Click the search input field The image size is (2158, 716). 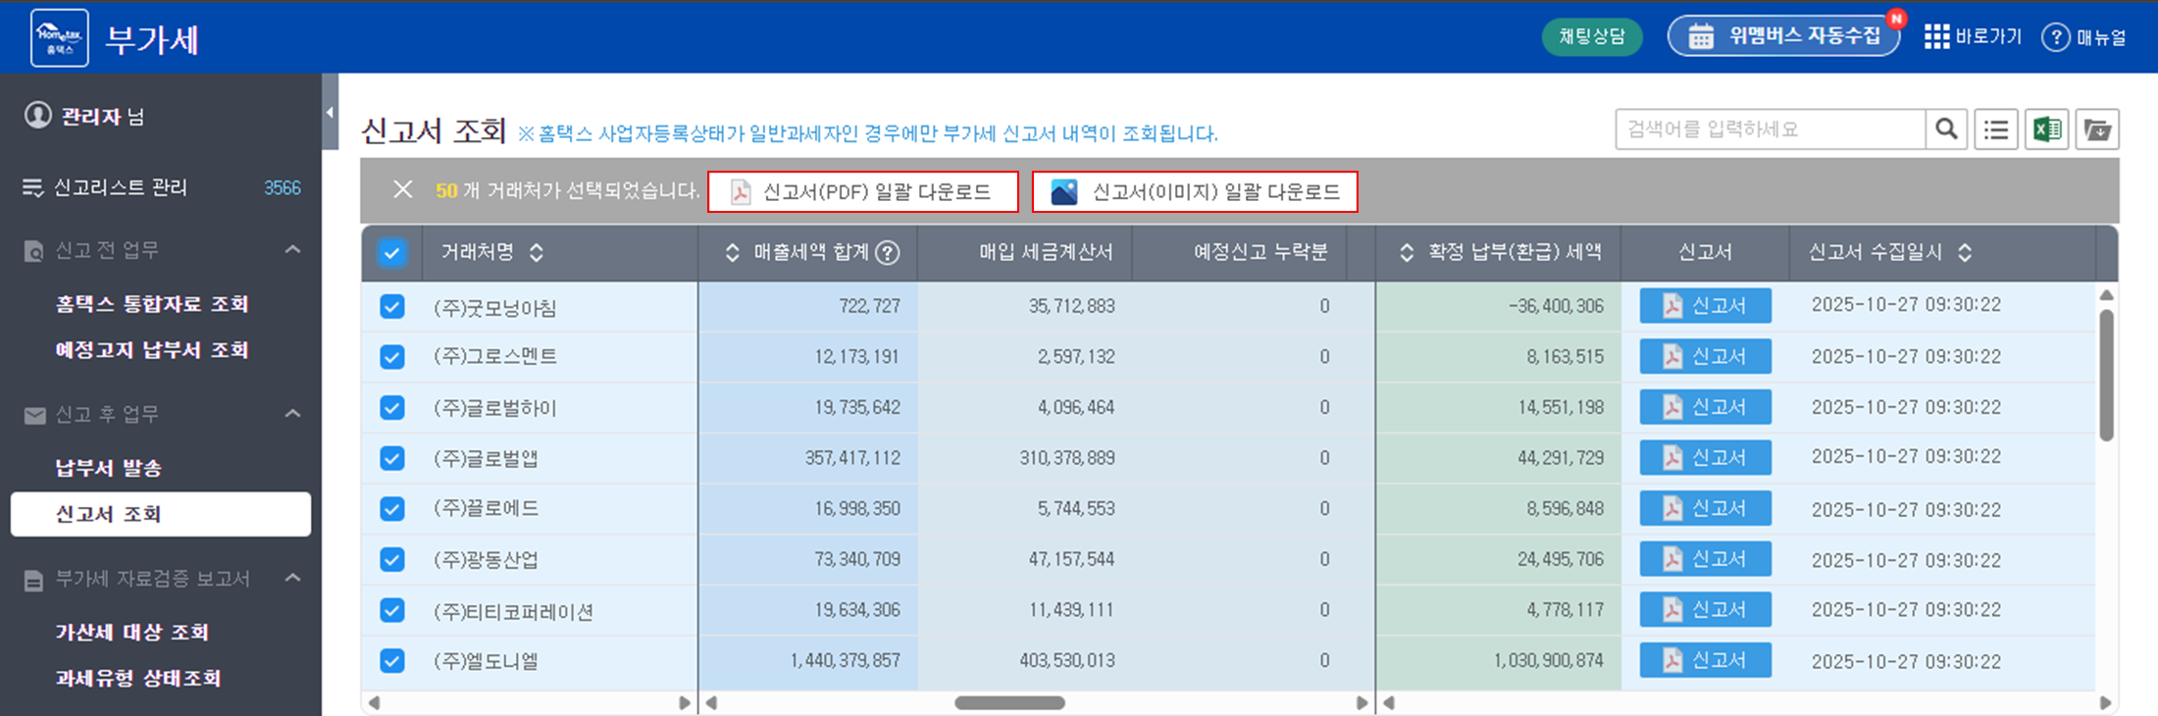coord(1771,129)
